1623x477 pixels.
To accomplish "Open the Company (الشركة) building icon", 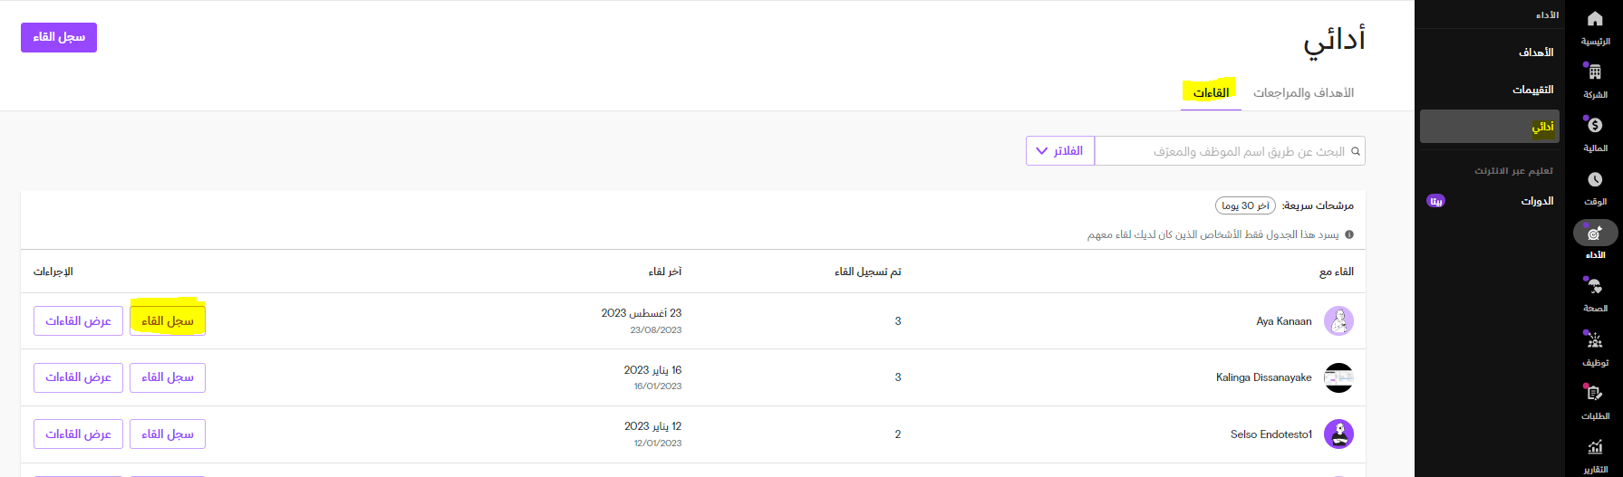I will pyautogui.click(x=1595, y=73).
